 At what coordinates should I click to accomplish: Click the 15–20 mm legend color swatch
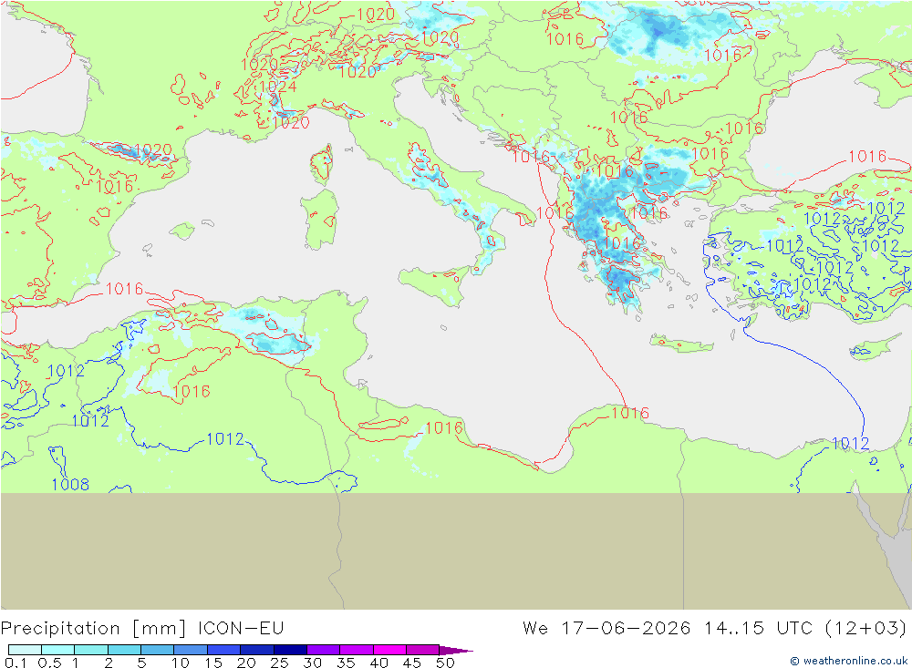click(224, 650)
